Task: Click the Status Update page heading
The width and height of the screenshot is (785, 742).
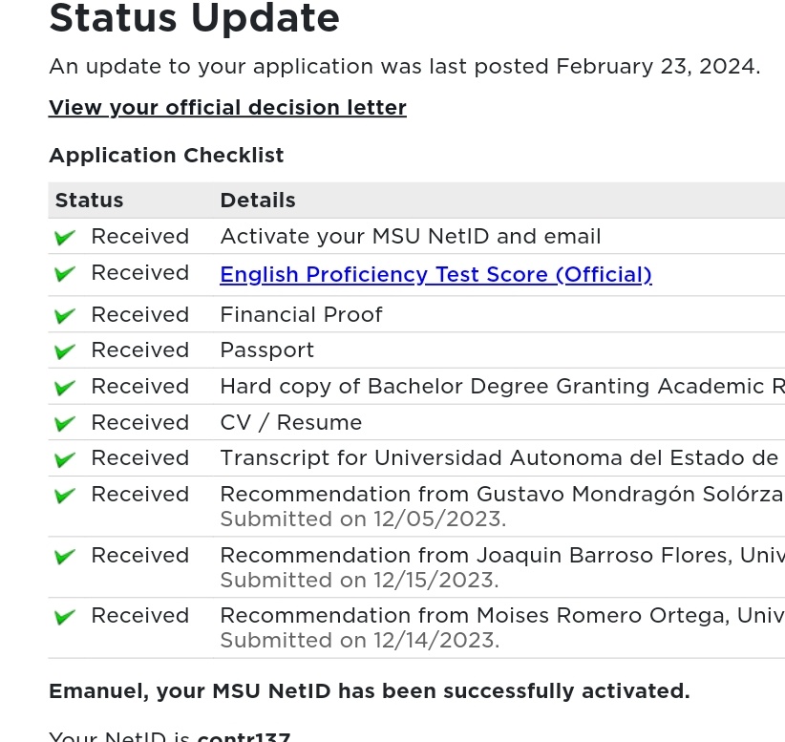Action: point(194,19)
